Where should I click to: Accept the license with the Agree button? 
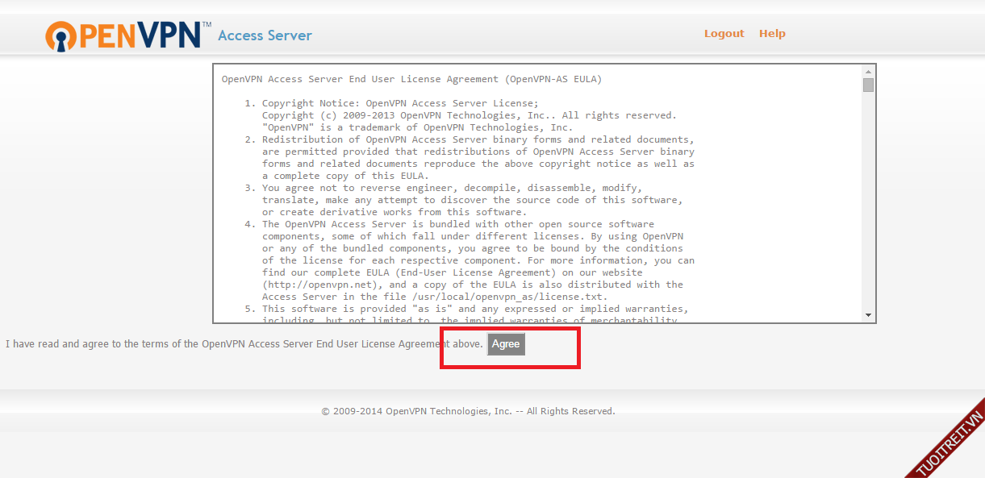coord(506,344)
